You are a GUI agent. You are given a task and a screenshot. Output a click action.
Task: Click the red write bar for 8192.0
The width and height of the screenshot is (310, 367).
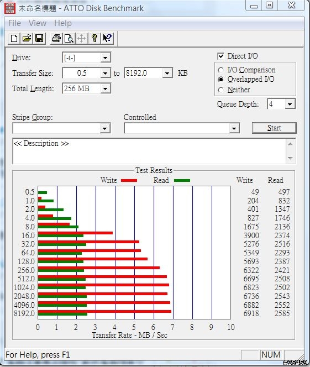pyautogui.click(x=104, y=312)
